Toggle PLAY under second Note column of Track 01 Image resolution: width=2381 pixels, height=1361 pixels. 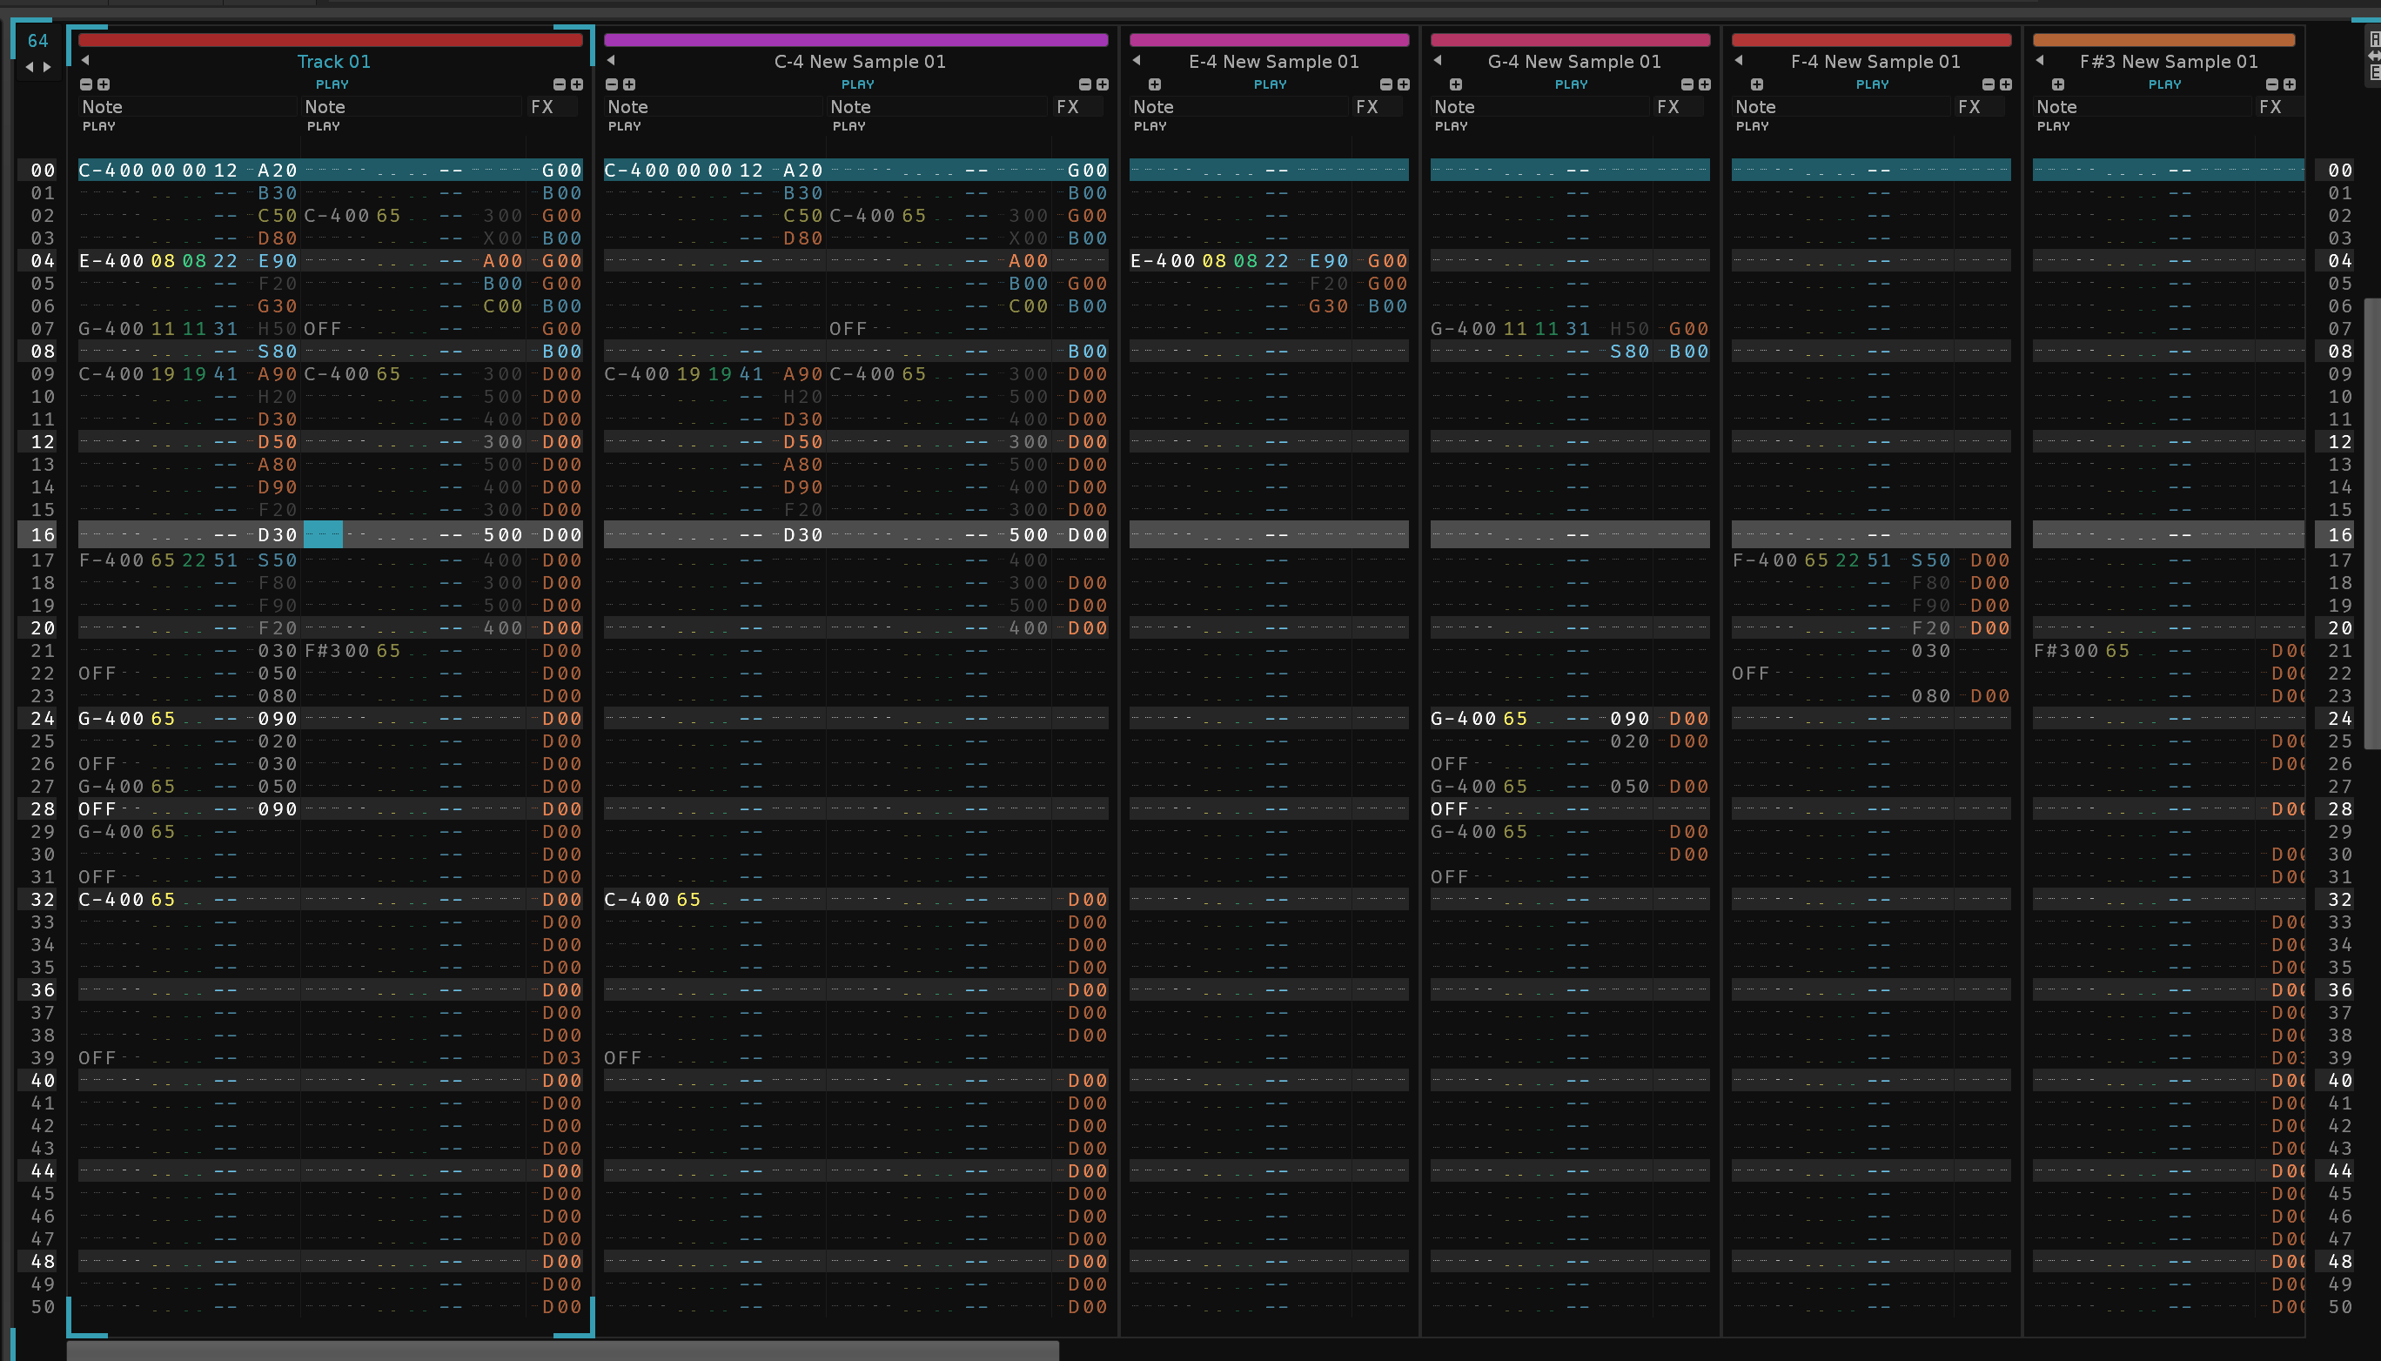point(324,126)
